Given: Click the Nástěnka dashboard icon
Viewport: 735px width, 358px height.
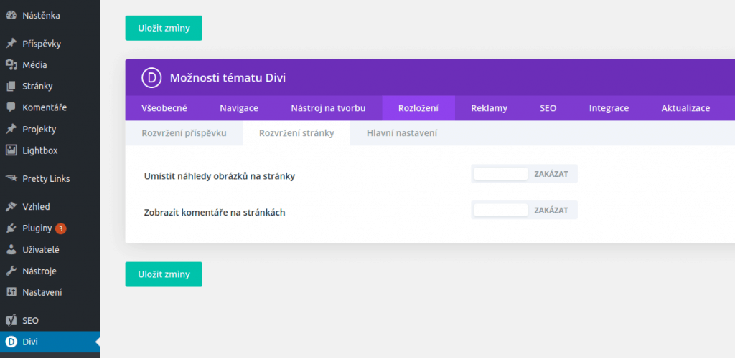Looking at the screenshot, I should [11, 16].
